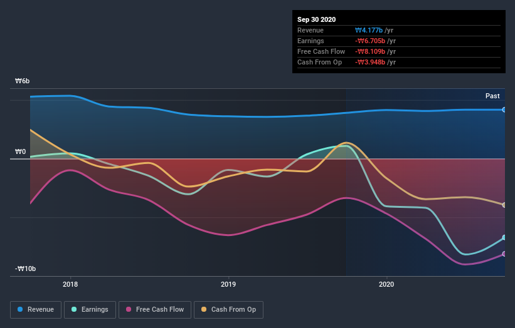Click the -₩3.948b cash from op value

(370, 62)
